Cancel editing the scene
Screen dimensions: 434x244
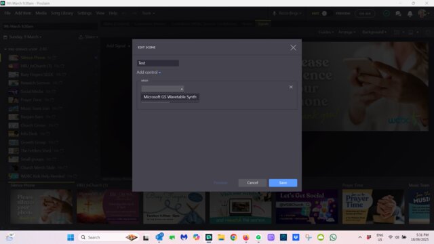(x=252, y=183)
